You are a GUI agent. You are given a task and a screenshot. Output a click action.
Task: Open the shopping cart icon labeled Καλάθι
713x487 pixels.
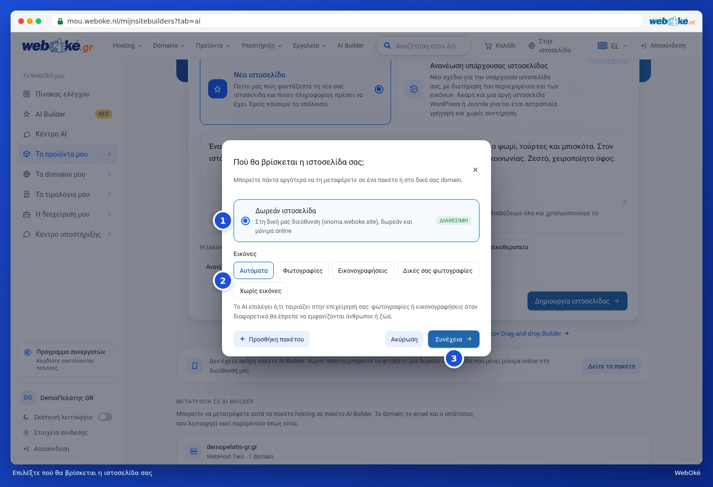point(488,46)
